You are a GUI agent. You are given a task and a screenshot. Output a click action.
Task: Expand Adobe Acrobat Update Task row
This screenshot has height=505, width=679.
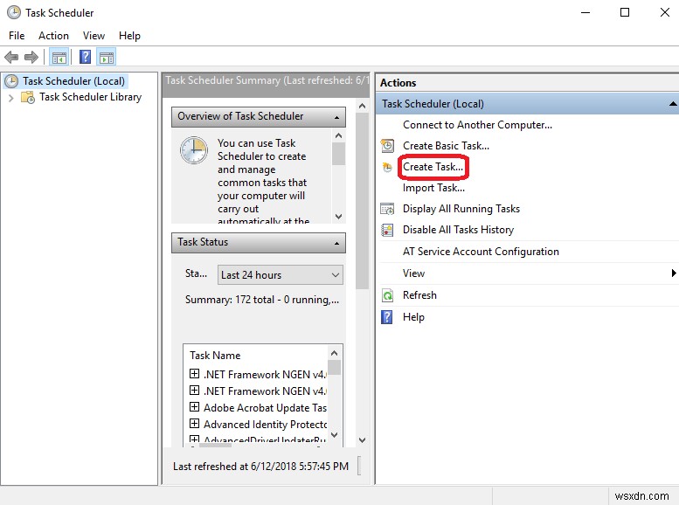point(194,406)
